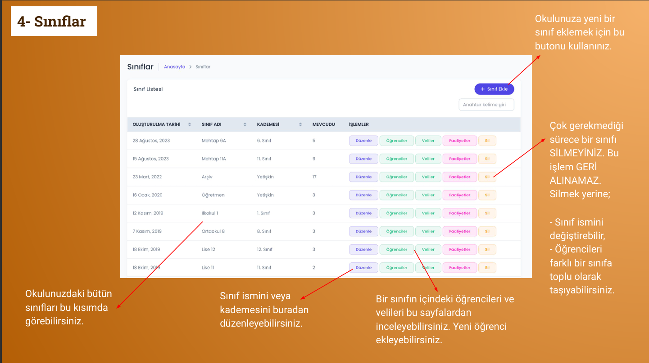The image size is (649, 363).
Task: Delete İlkokul 1 with Sil
Action: pos(487,213)
